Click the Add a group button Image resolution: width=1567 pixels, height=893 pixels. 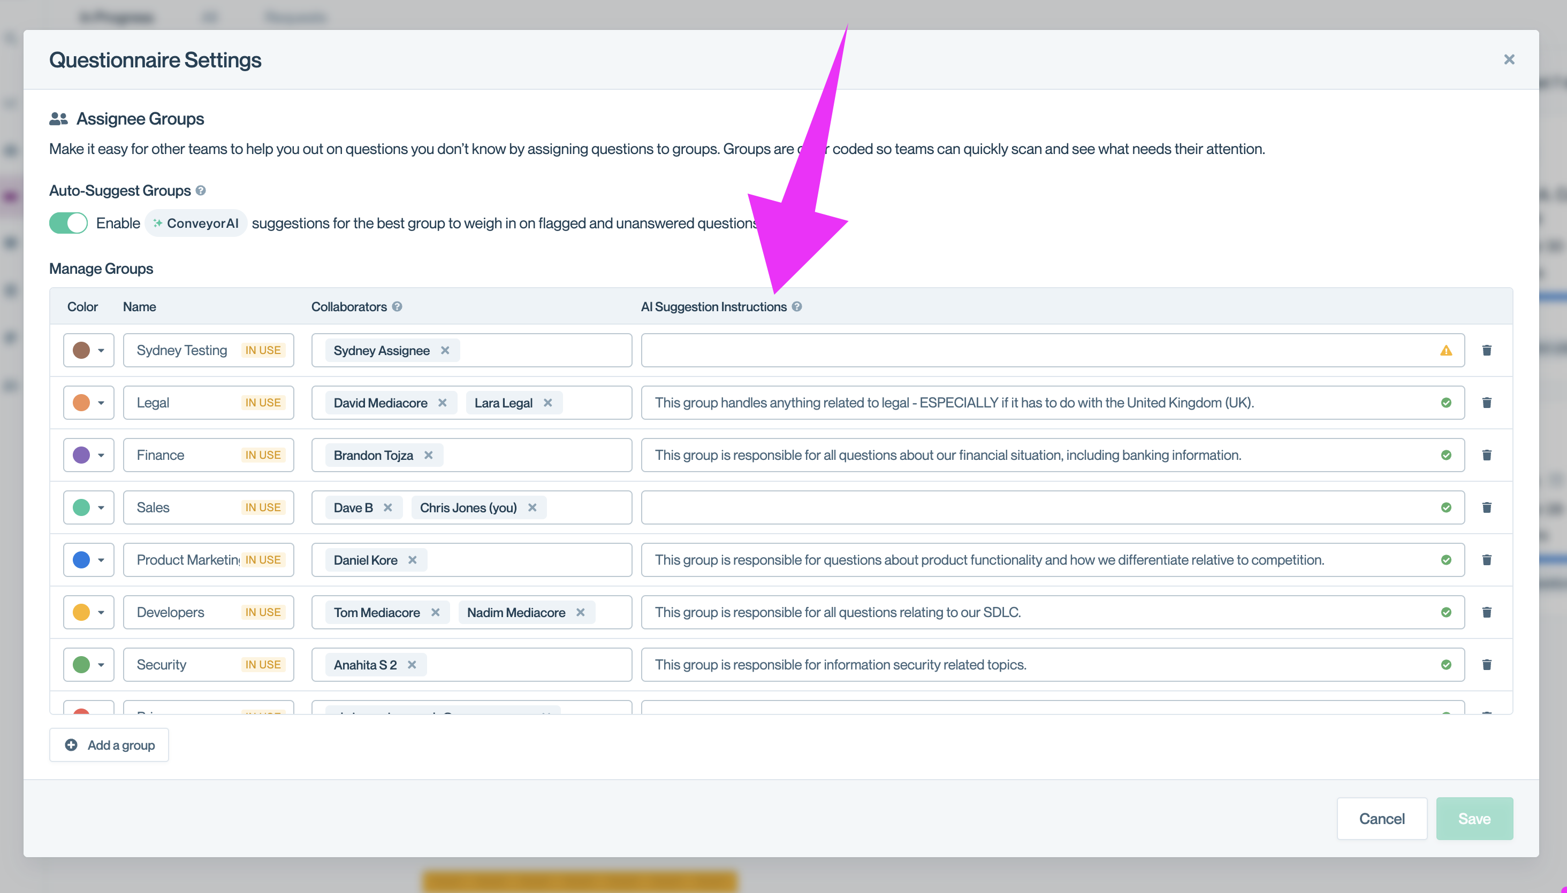109,745
